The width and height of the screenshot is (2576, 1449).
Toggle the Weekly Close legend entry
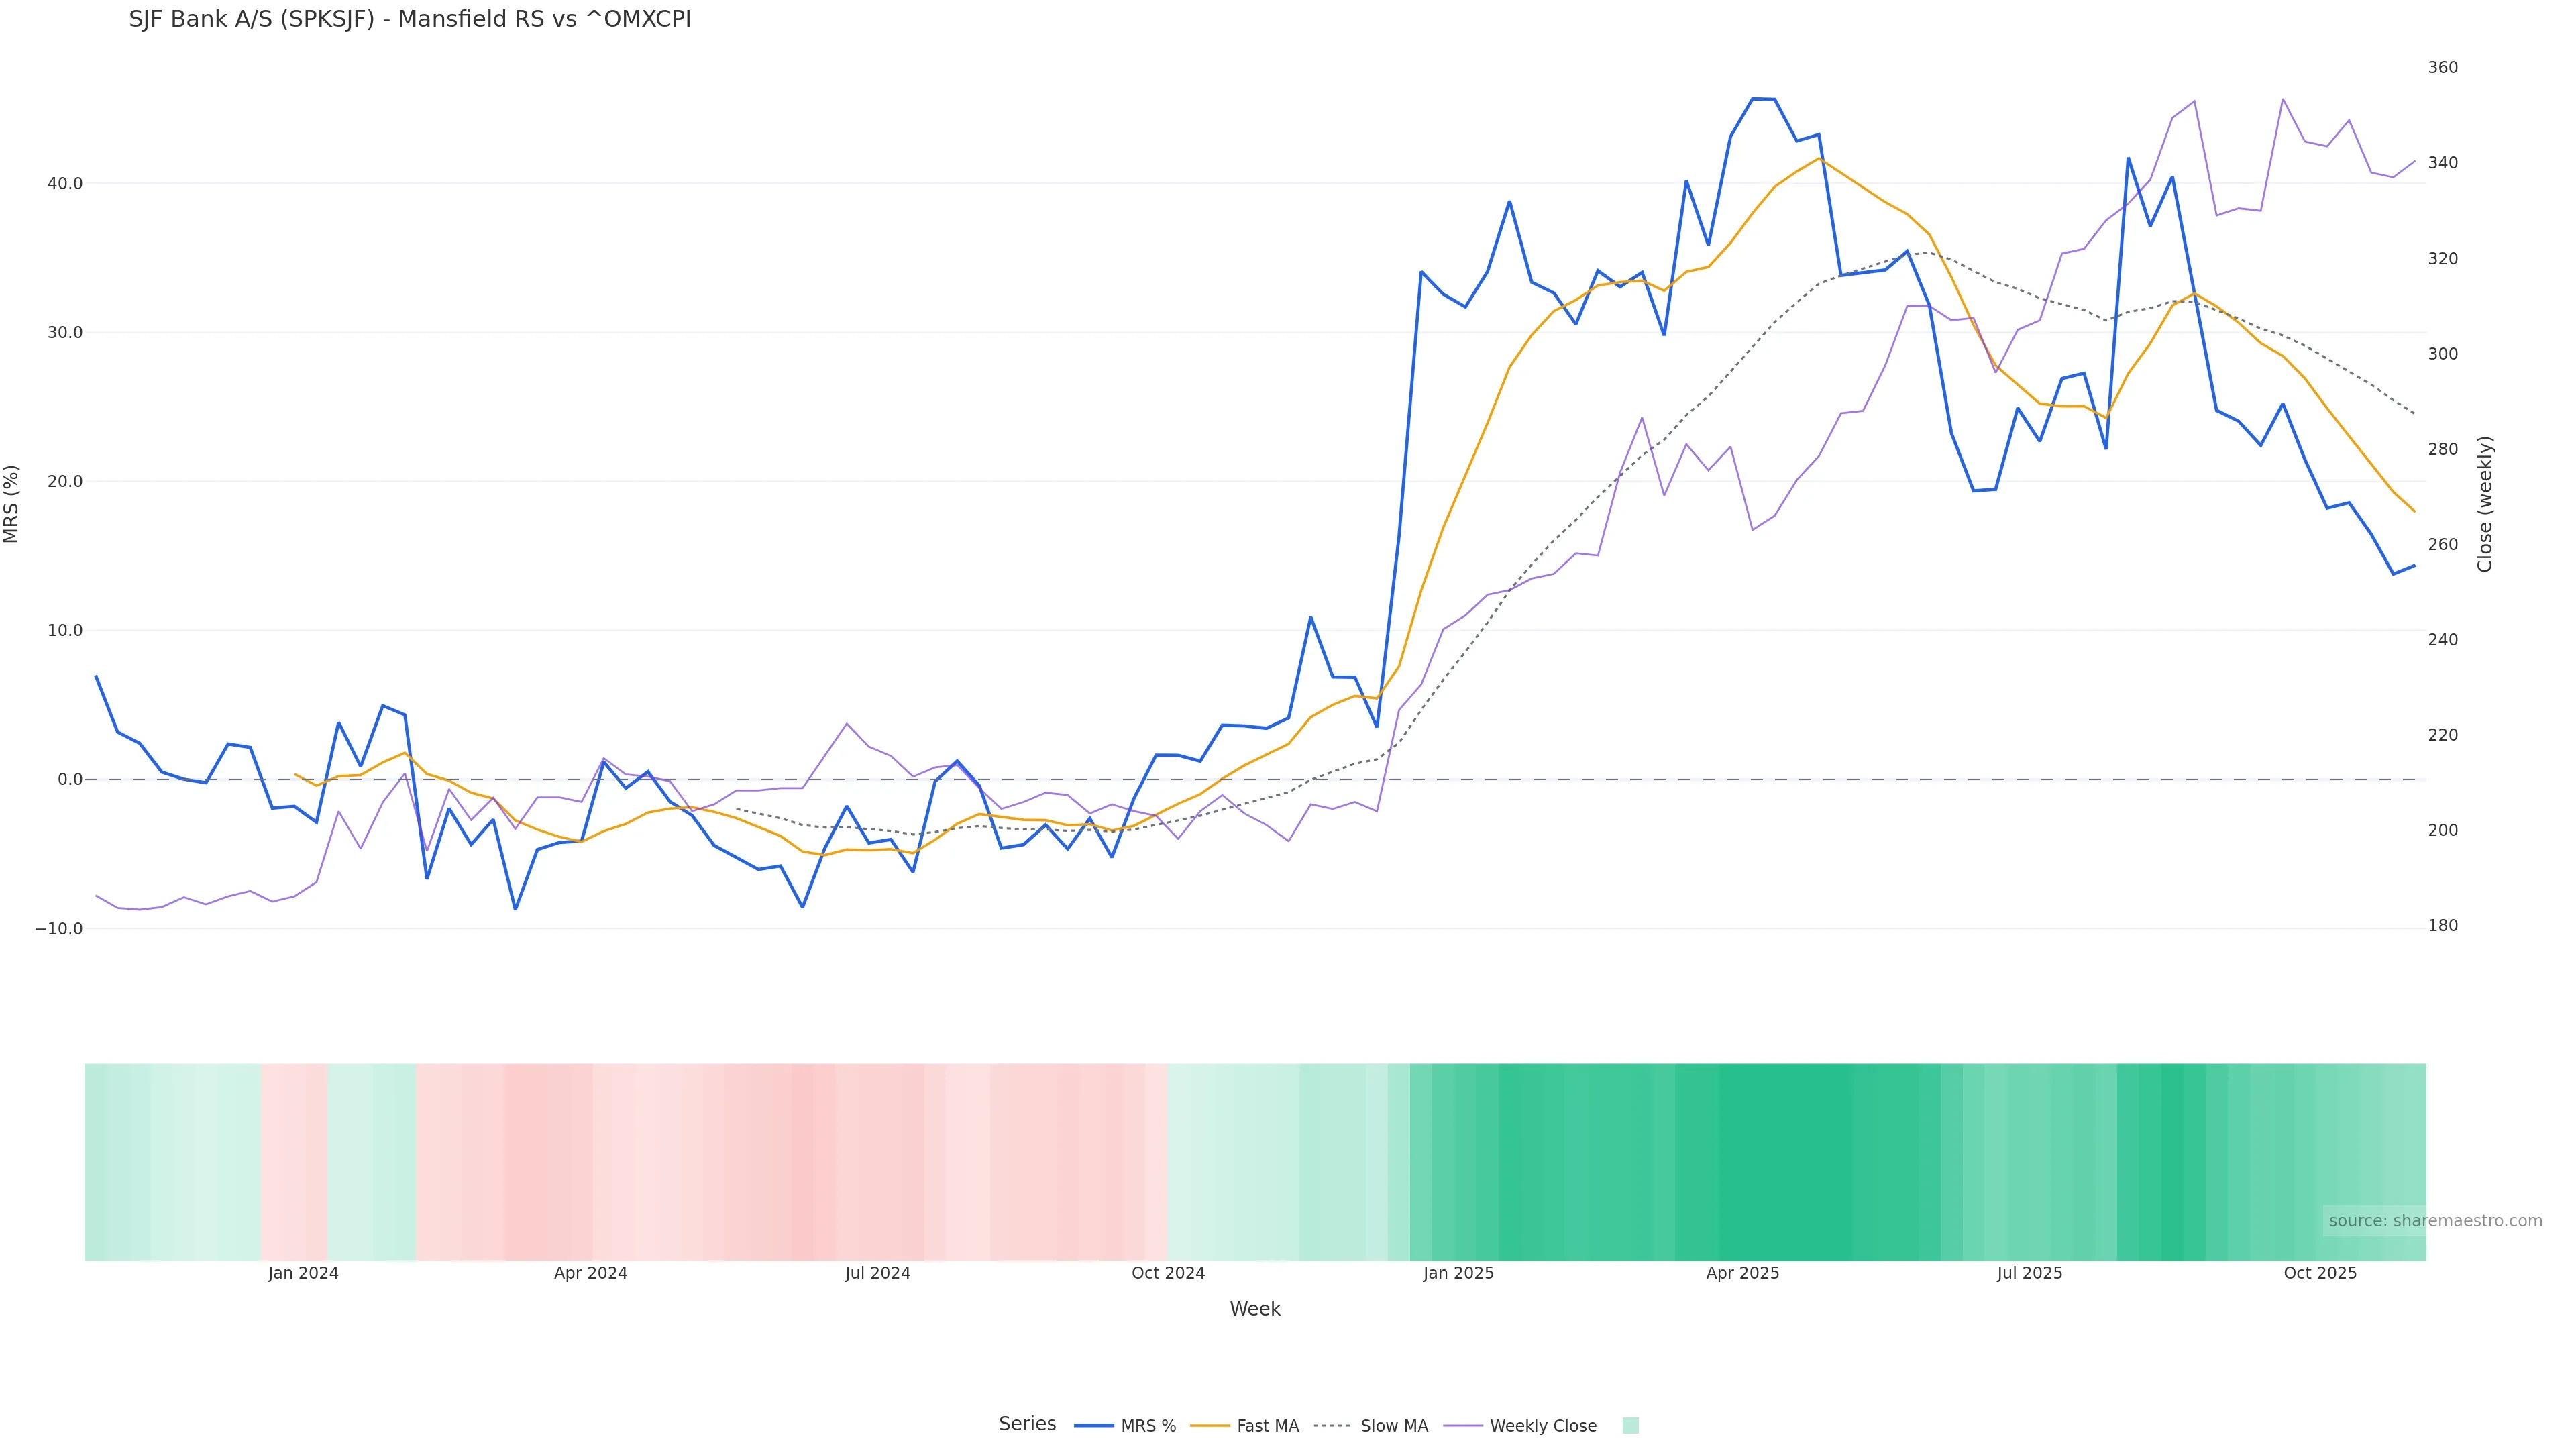(1542, 1426)
